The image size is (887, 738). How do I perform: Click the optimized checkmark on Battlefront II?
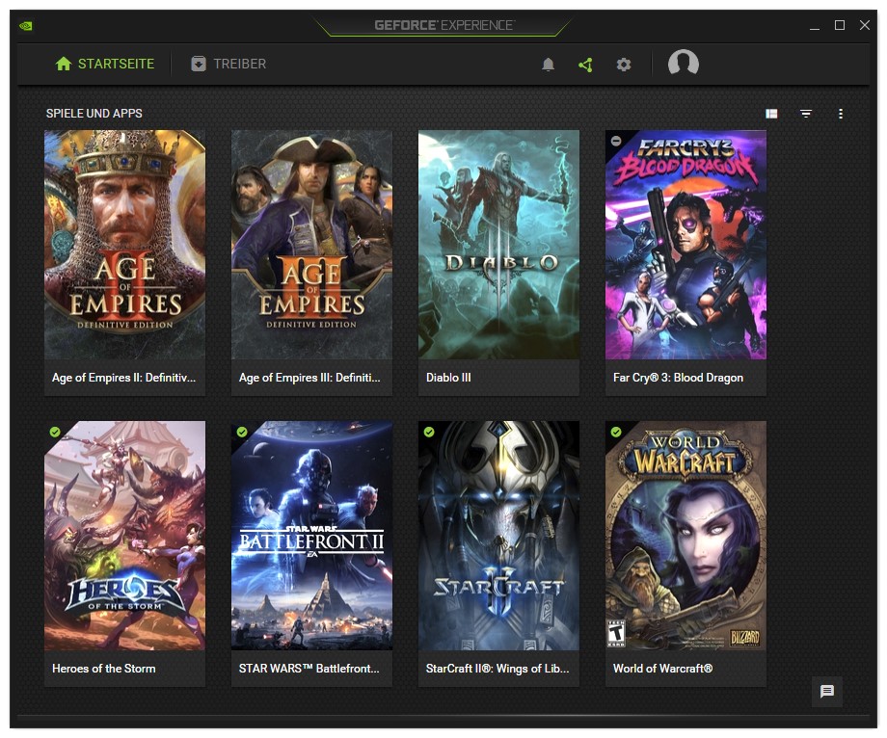click(242, 432)
